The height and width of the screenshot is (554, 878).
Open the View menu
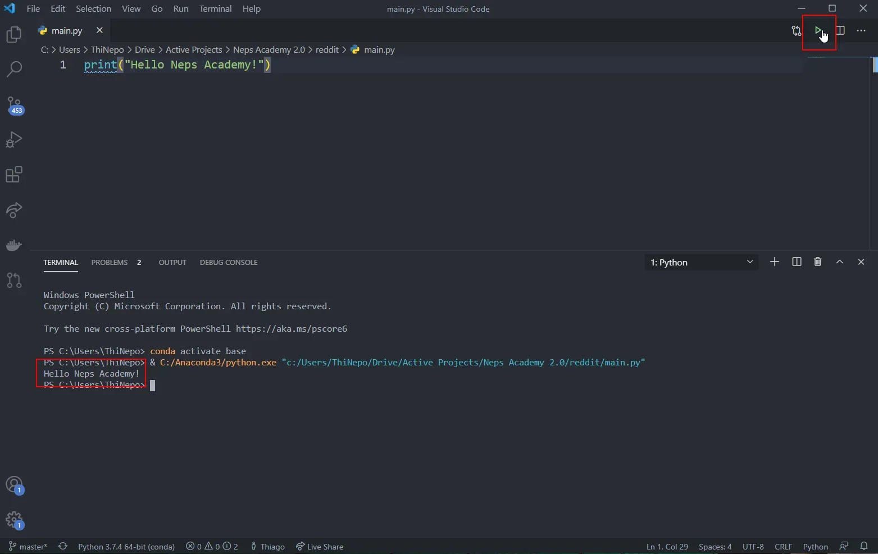tap(131, 9)
